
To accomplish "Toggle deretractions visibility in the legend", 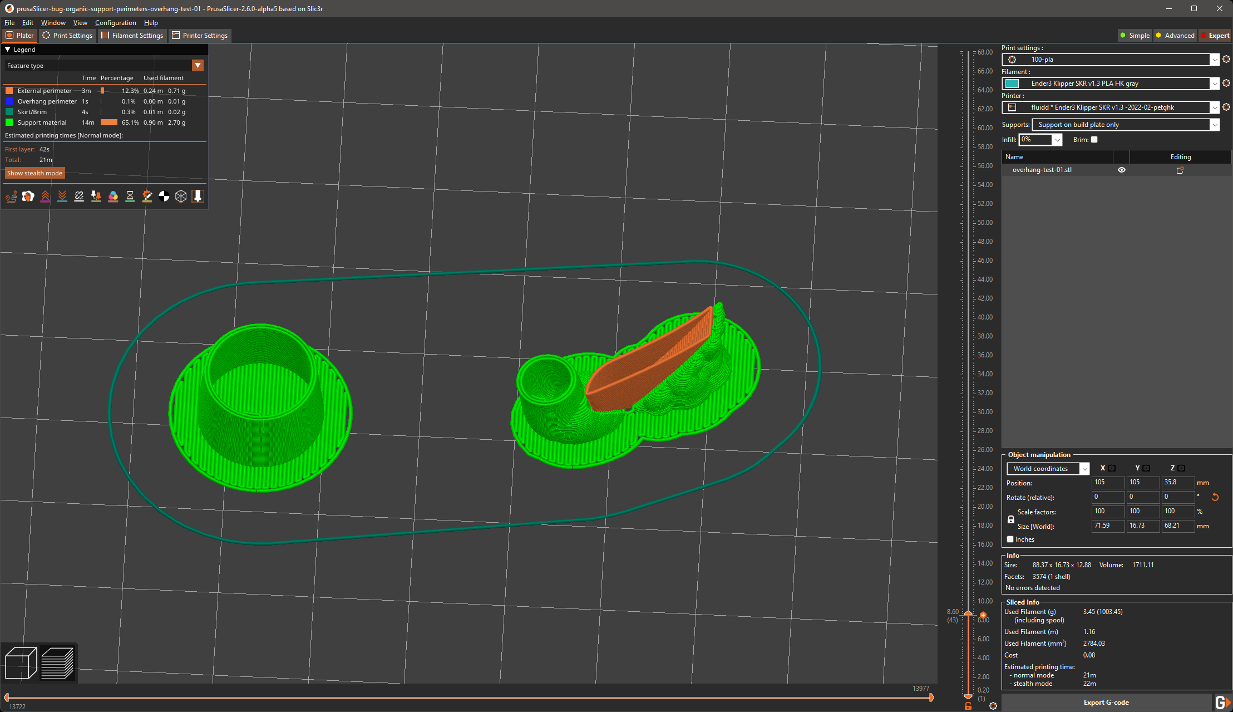I will [62, 196].
